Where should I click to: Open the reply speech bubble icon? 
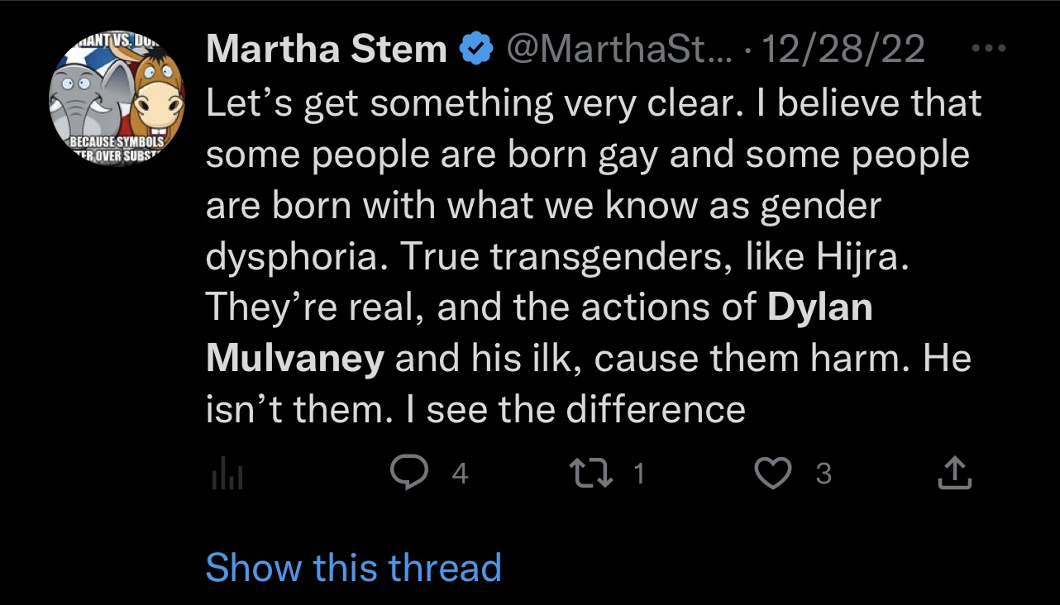(x=410, y=474)
